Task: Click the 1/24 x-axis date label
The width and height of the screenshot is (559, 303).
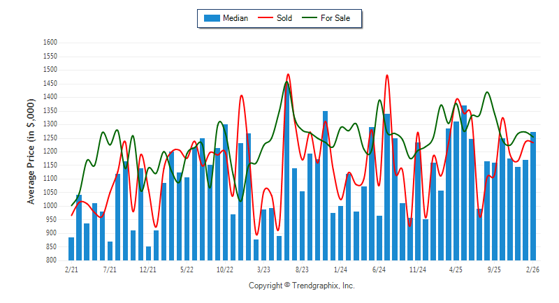Action: click(340, 269)
